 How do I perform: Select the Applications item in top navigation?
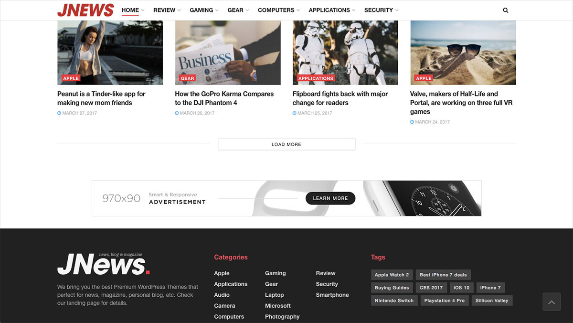coord(332,10)
